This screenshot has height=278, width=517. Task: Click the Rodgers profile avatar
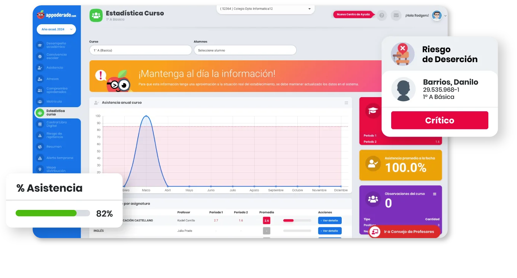click(x=437, y=15)
